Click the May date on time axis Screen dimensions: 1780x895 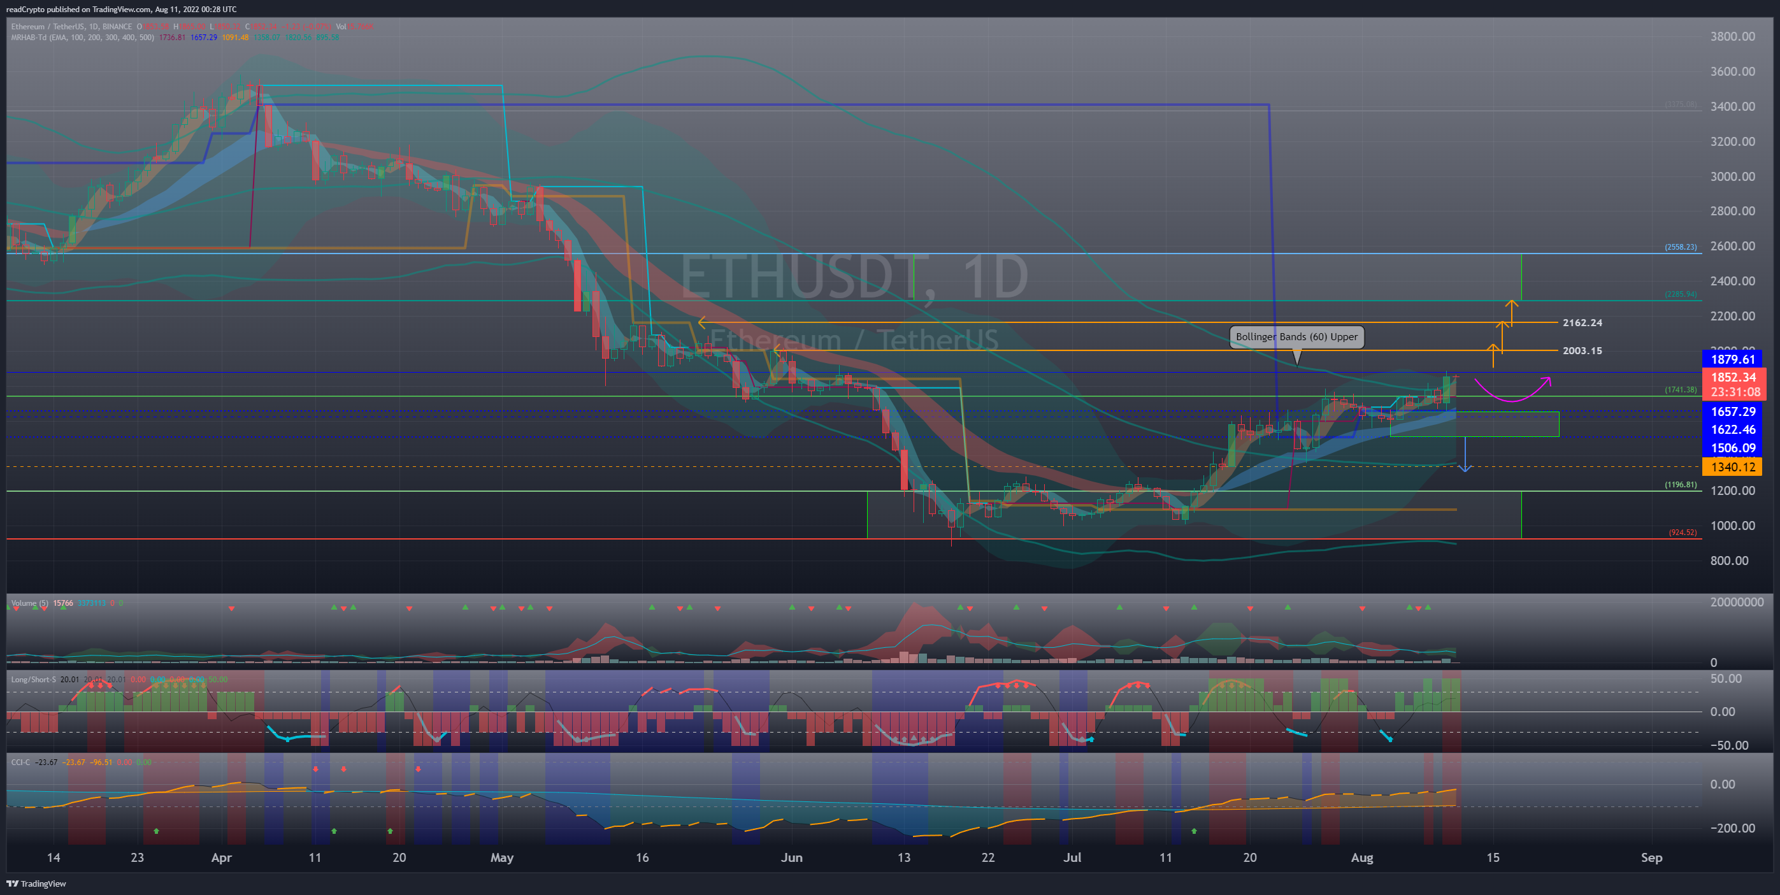coord(501,857)
